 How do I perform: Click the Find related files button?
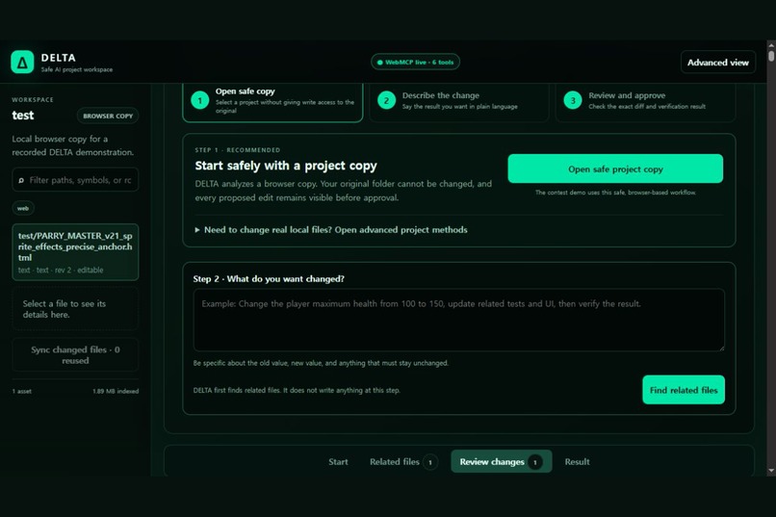coord(684,390)
